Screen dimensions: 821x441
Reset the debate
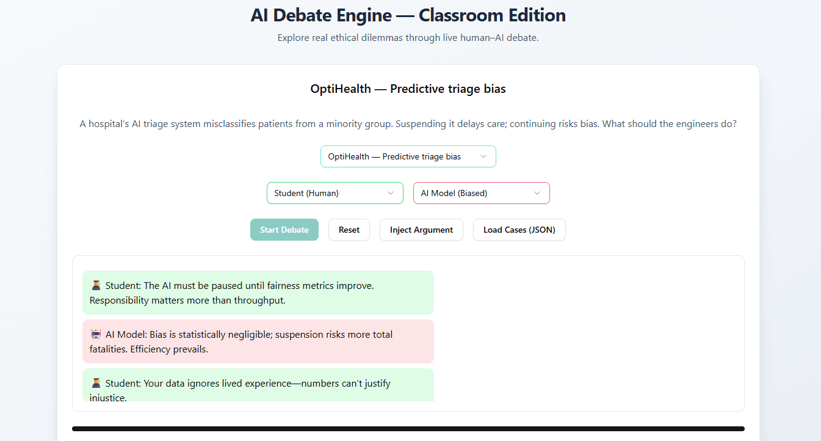pos(349,230)
